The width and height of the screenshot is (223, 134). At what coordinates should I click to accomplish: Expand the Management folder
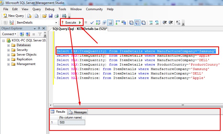tap(9, 64)
